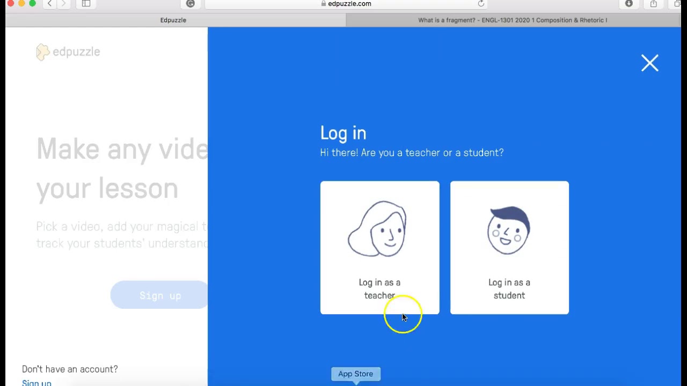Choose Log in as a student card
687x386 pixels.
pyautogui.click(x=509, y=248)
